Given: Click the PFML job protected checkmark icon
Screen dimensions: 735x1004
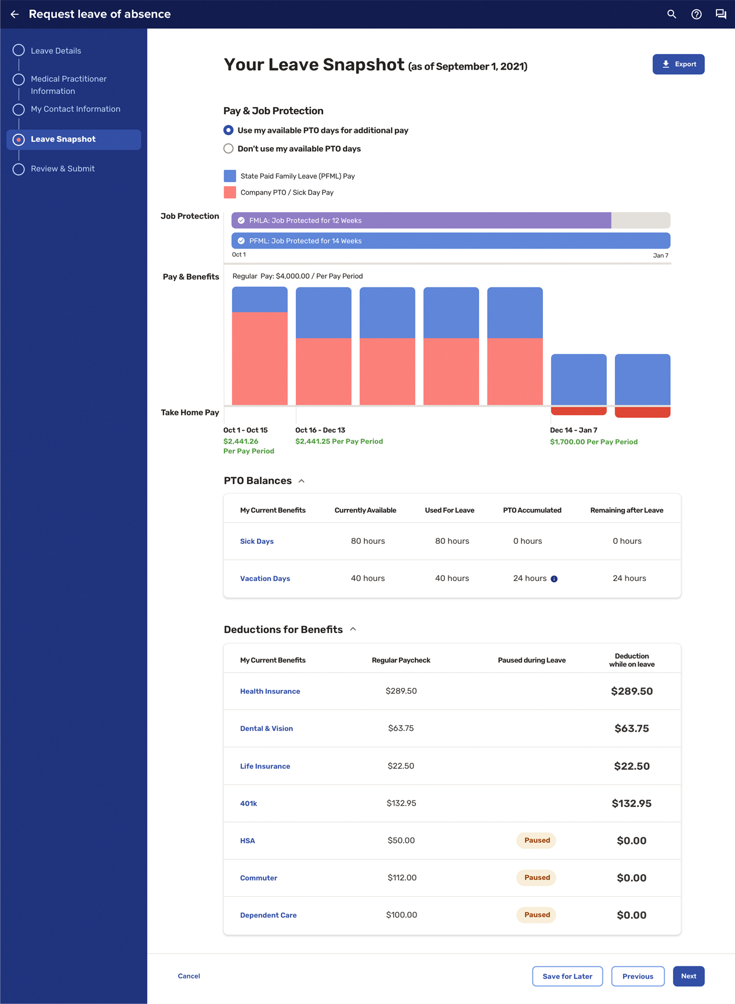Looking at the screenshot, I should coord(241,241).
